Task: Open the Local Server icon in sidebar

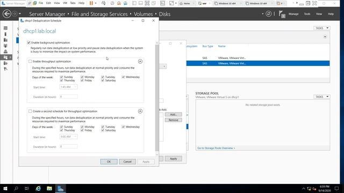Action: point(5,34)
